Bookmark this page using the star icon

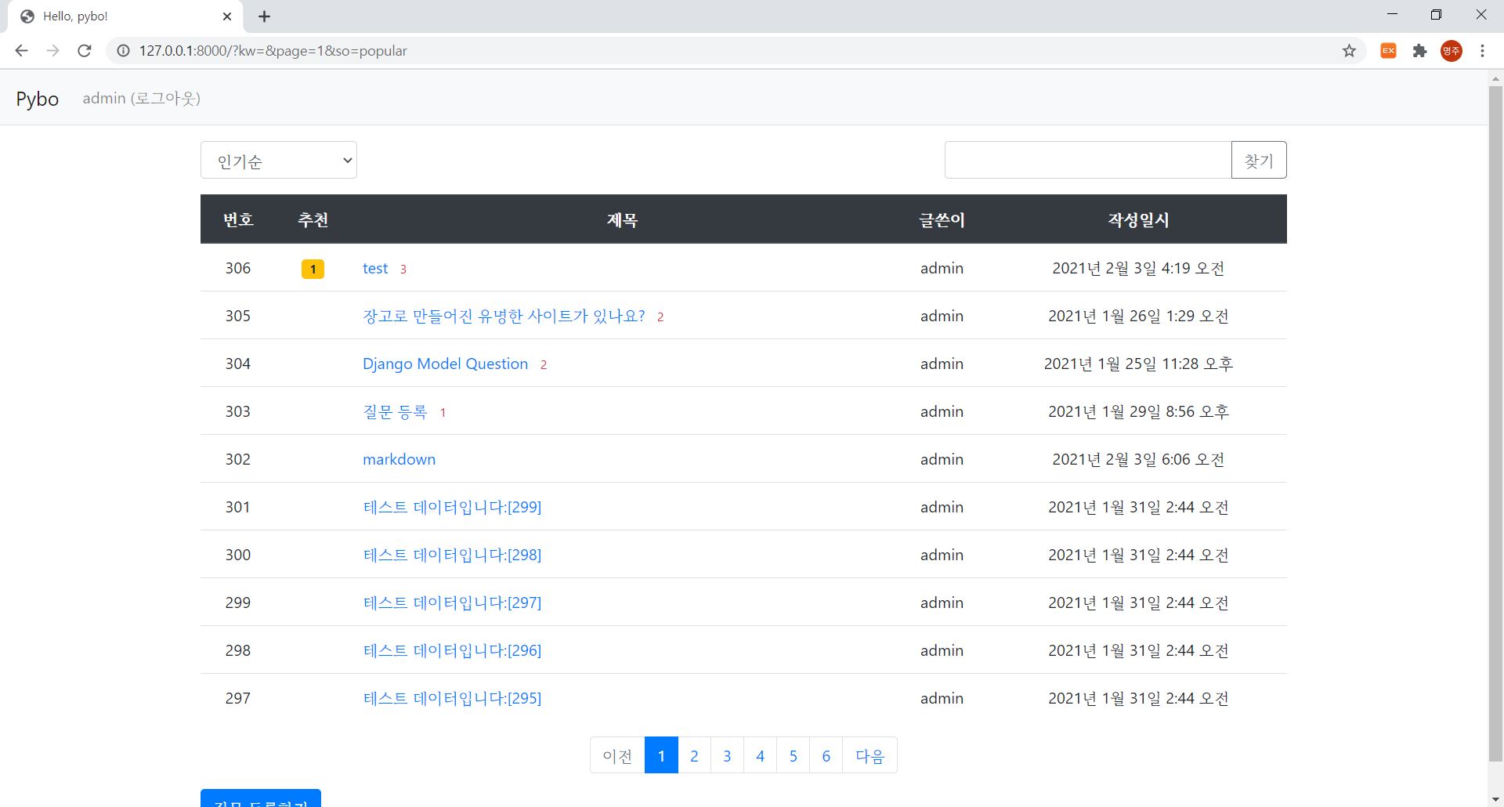click(1349, 50)
